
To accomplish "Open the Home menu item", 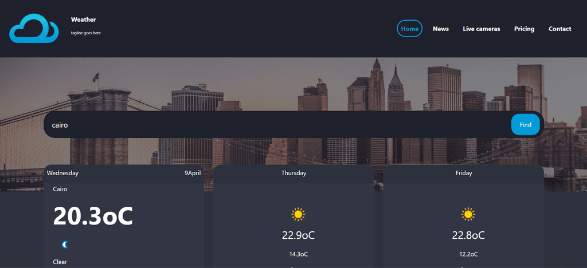I will (409, 29).
